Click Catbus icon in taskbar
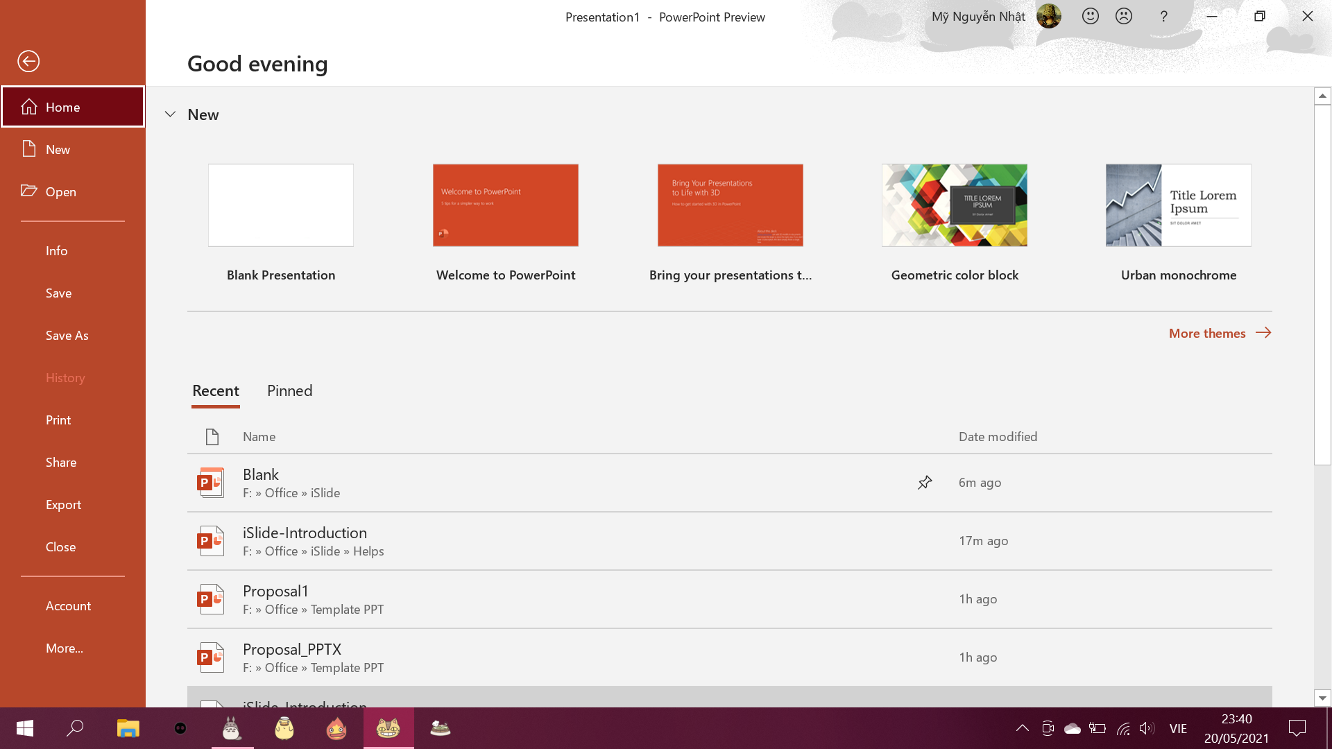 point(388,728)
